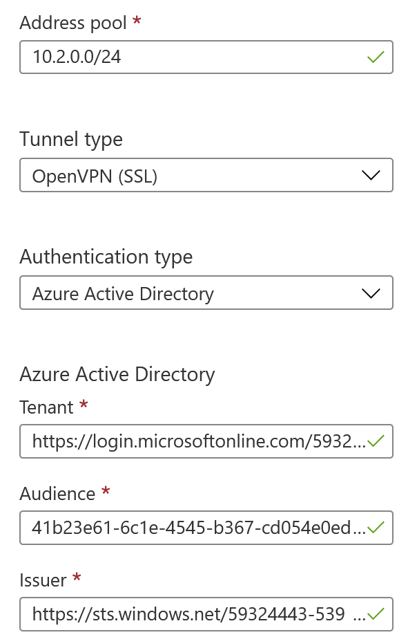The height and width of the screenshot is (637, 408).
Task: Click the green checkmark in Issuer field
Action: pyautogui.click(x=375, y=614)
